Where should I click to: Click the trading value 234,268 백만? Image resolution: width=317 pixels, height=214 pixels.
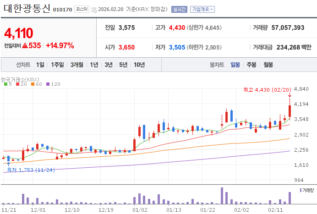(294, 47)
